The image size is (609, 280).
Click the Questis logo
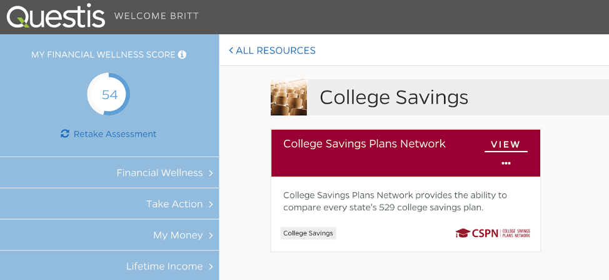[56, 17]
